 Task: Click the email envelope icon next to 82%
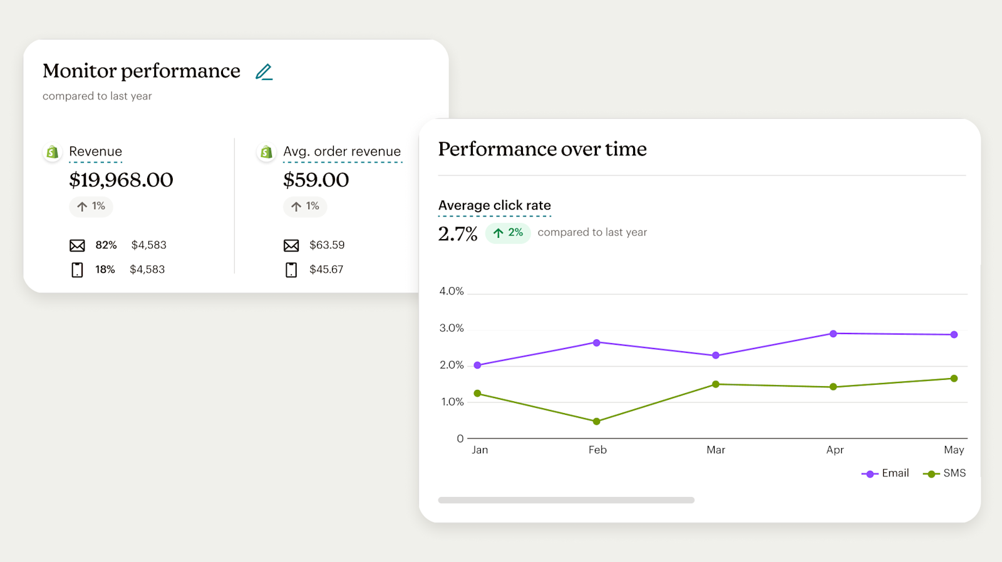pyautogui.click(x=77, y=245)
